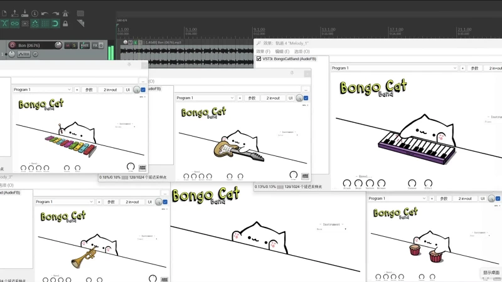Click keyboard icon in guitar plugin

(305, 176)
